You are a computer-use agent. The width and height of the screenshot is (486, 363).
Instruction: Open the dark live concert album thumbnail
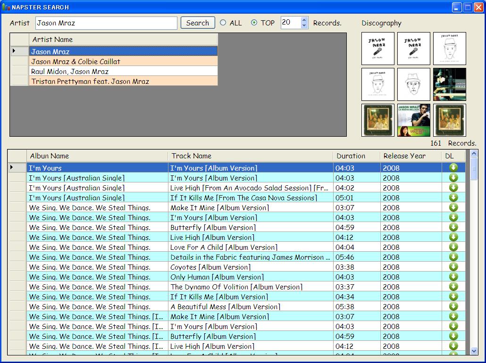(449, 84)
